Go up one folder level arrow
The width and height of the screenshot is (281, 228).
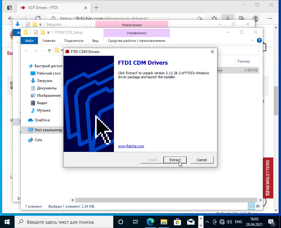click(49, 51)
